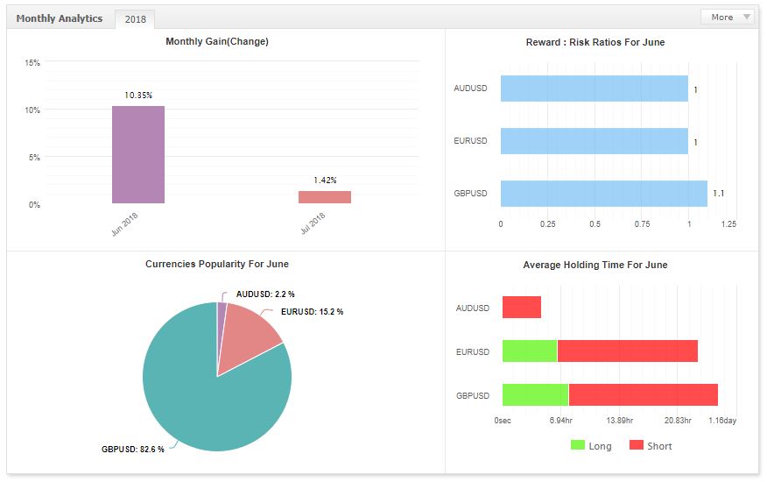
Task: Click GBPUSD short holding time segment
Action: (x=643, y=395)
